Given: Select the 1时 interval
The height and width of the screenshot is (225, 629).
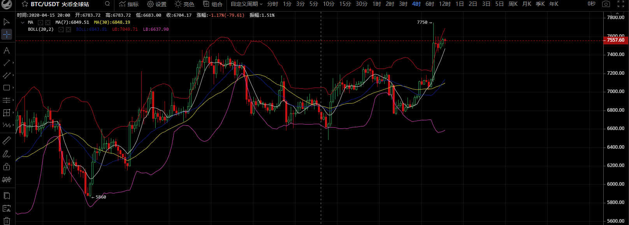Looking at the screenshot, I should pyautogui.click(x=376, y=4).
